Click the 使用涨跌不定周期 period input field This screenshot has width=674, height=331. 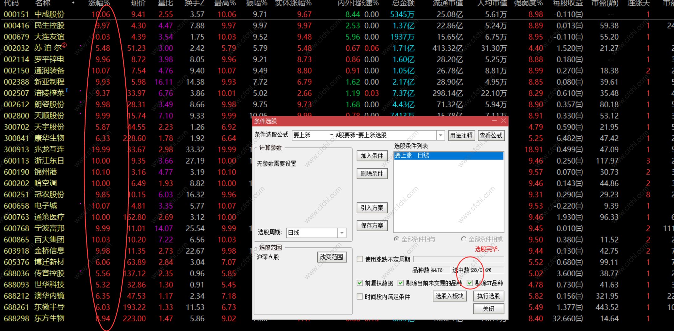coord(459,259)
